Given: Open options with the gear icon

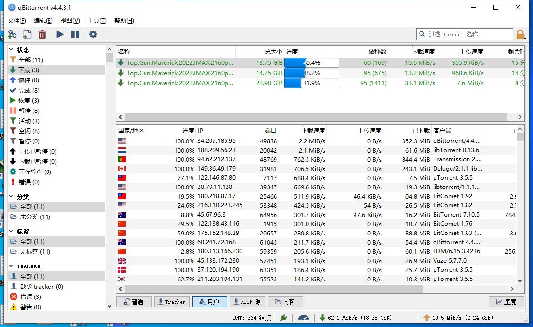Looking at the screenshot, I should click(93, 34).
